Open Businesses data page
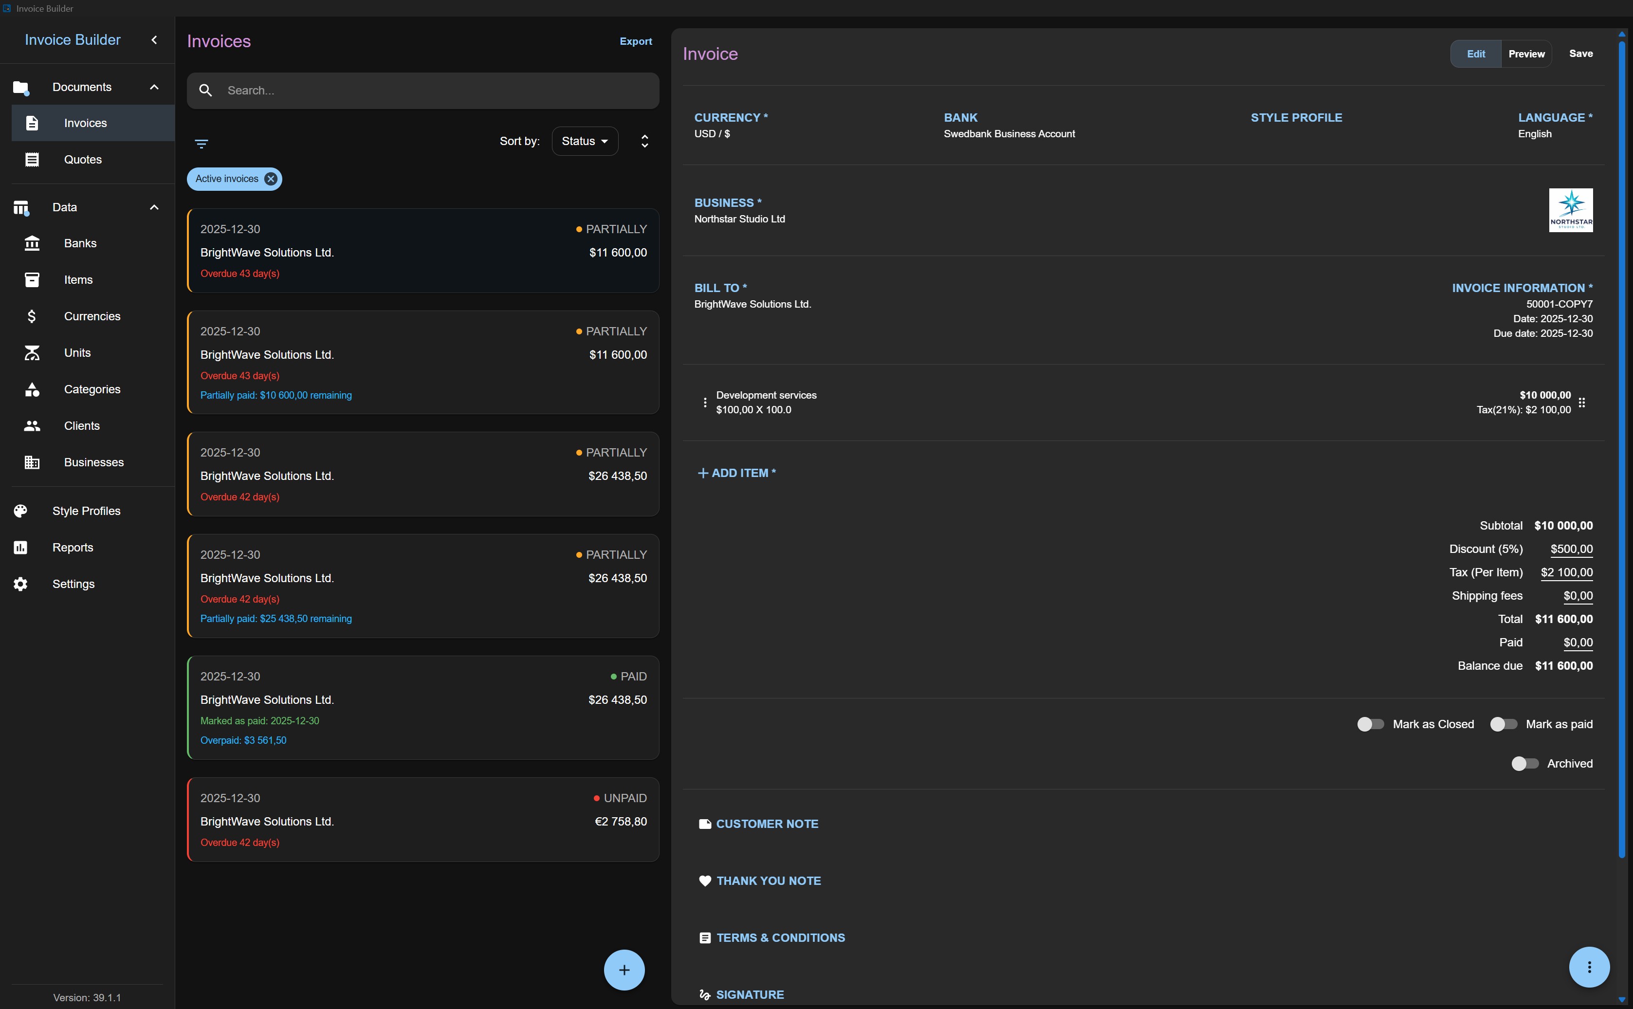Screen dimensions: 1633x1009 [93, 462]
